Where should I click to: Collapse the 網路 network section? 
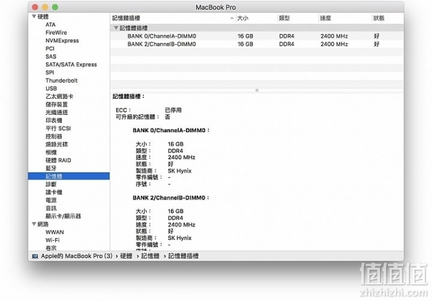(33, 224)
